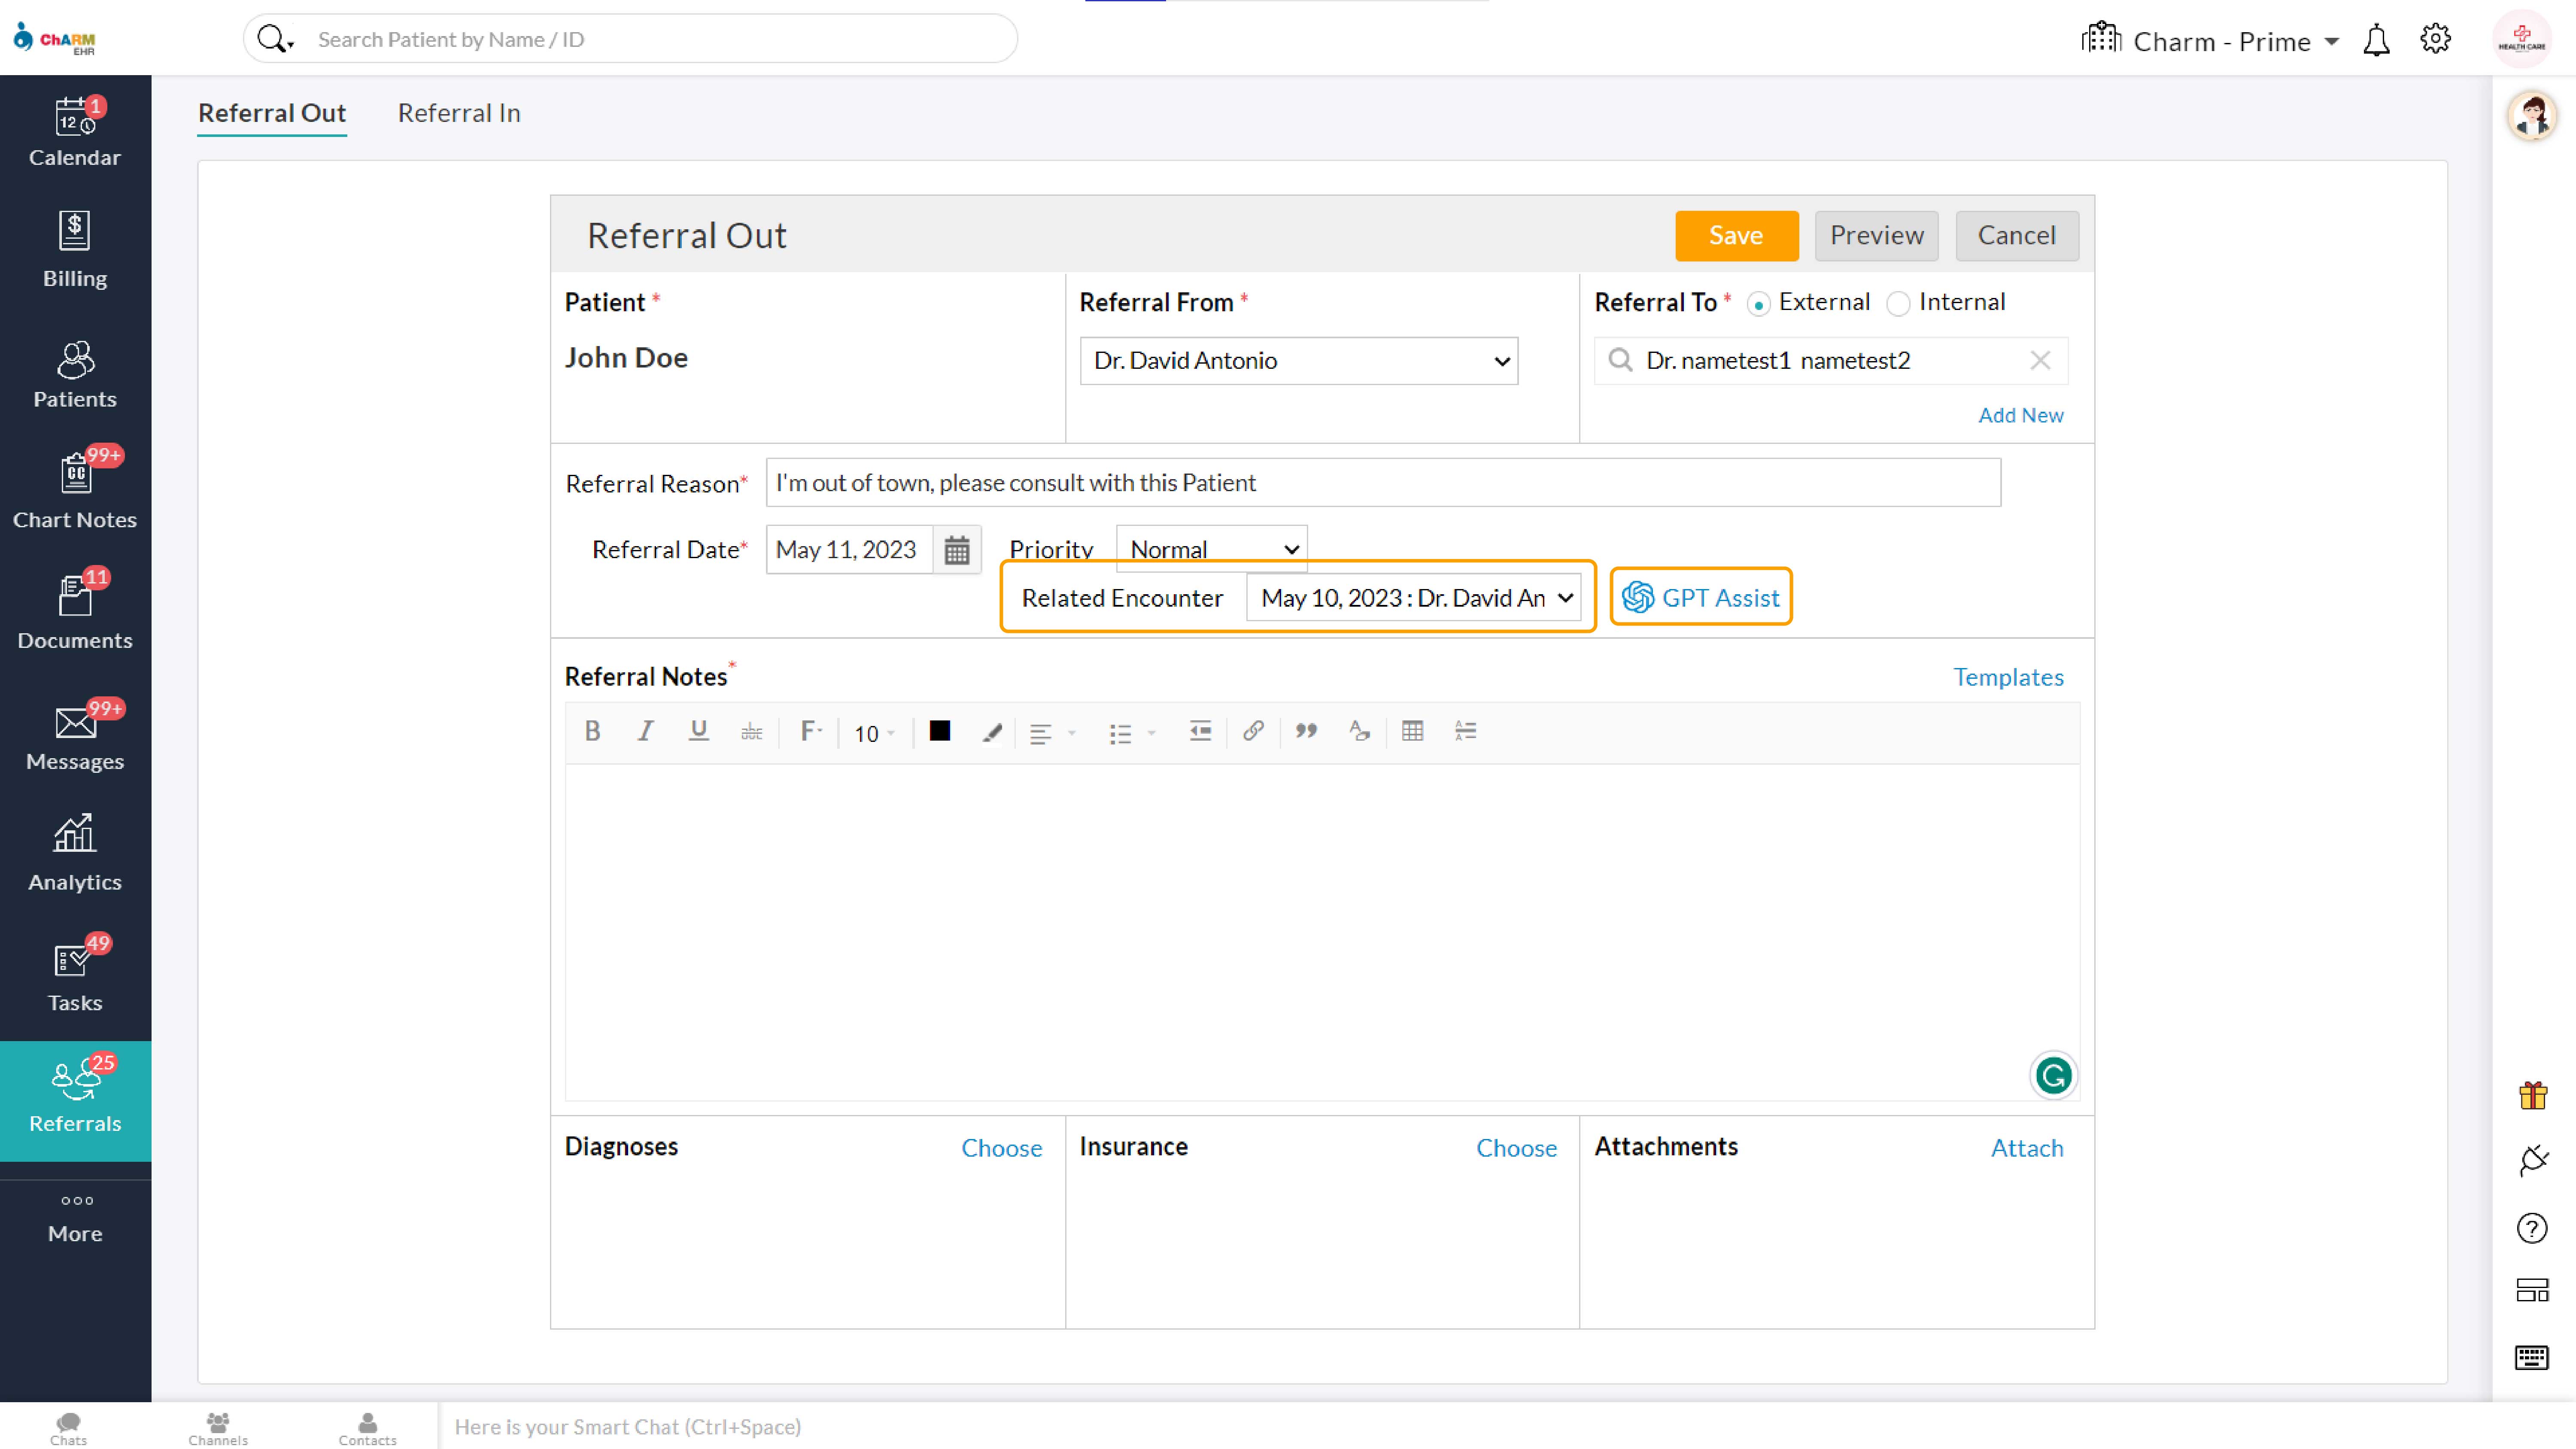Click the blockquote icon in the toolbar
The width and height of the screenshot is (2576, 1449).
click(x=1306, y=731)
